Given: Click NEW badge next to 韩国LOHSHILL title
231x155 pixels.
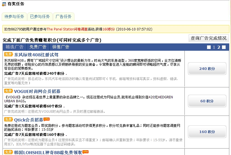Looking at the screenshot, I should [x=85, y=152].
